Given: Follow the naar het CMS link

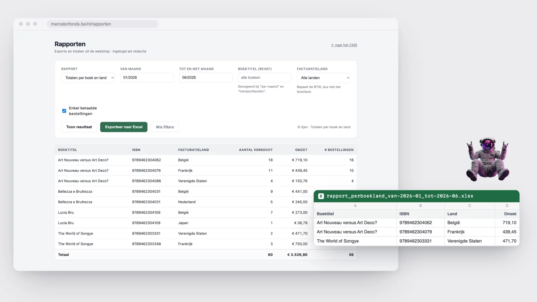Looking at the screenshot, I should [x=344, y=45].
